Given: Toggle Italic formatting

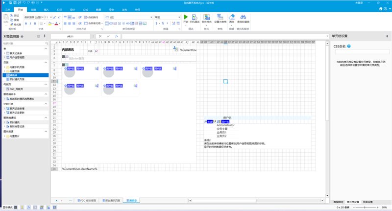Looking at the screenshot, I should [30, 23].
